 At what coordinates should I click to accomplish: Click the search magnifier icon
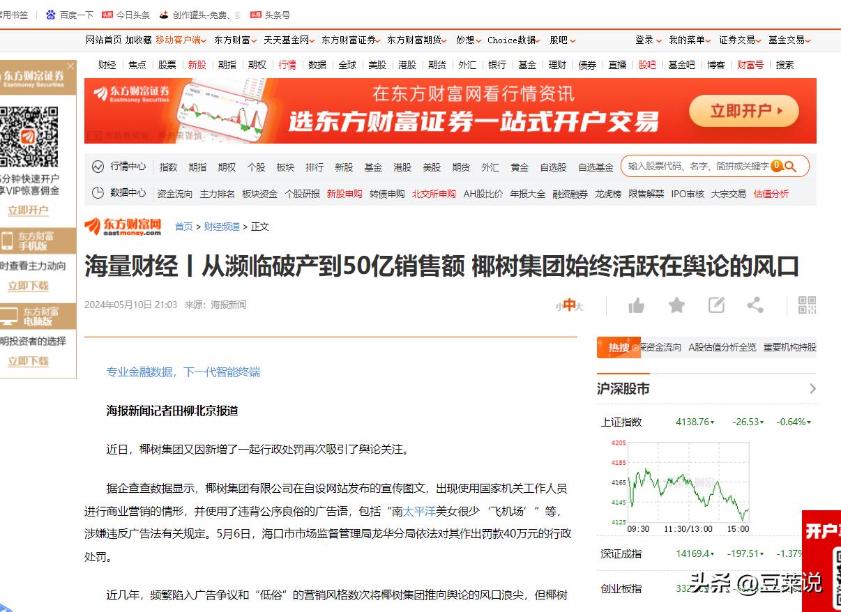click(790, 167)
